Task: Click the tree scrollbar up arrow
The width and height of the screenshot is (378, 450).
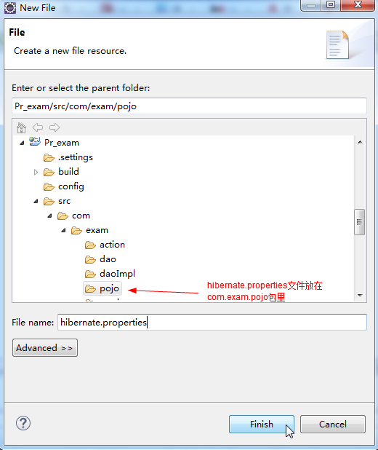Action: [360, 142]
